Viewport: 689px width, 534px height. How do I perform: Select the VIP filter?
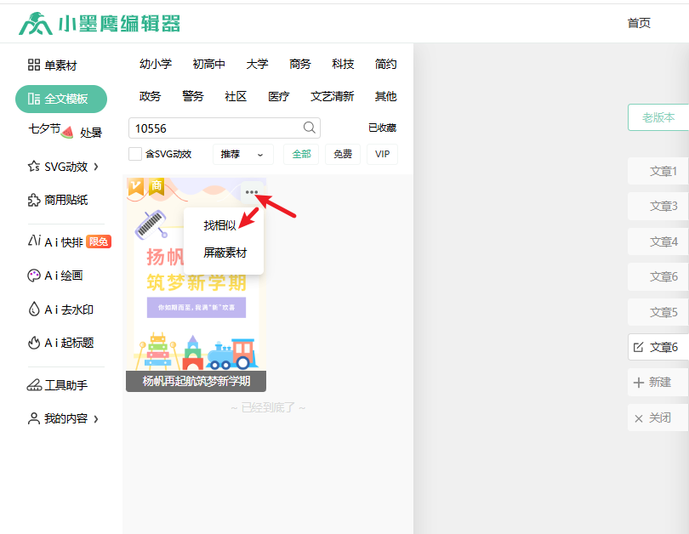(x=383, y=154)
